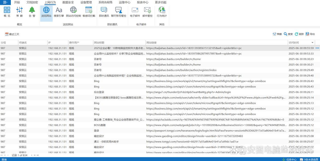Open 聊天账号管控 chat account control
The height and width of the screenshot is (161, 320).
click(119, 12)
